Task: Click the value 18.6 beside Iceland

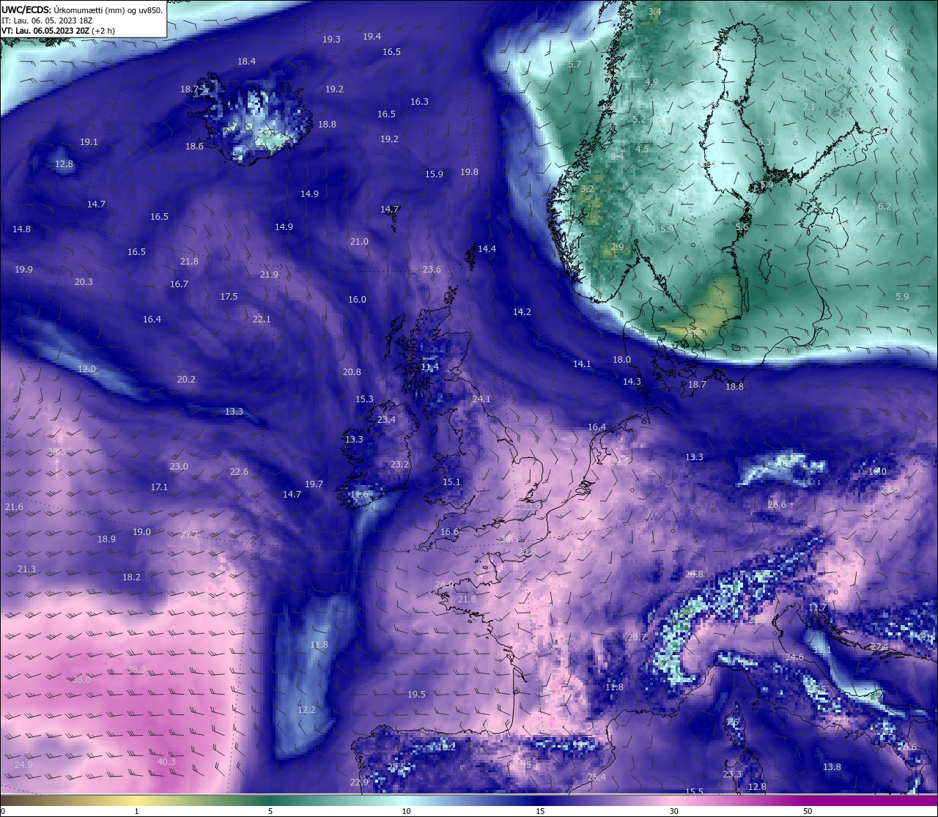Action: tap(195, 147)
